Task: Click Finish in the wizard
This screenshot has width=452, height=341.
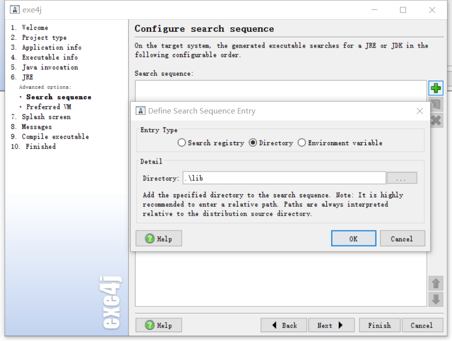Action: (x=380, y=325)
